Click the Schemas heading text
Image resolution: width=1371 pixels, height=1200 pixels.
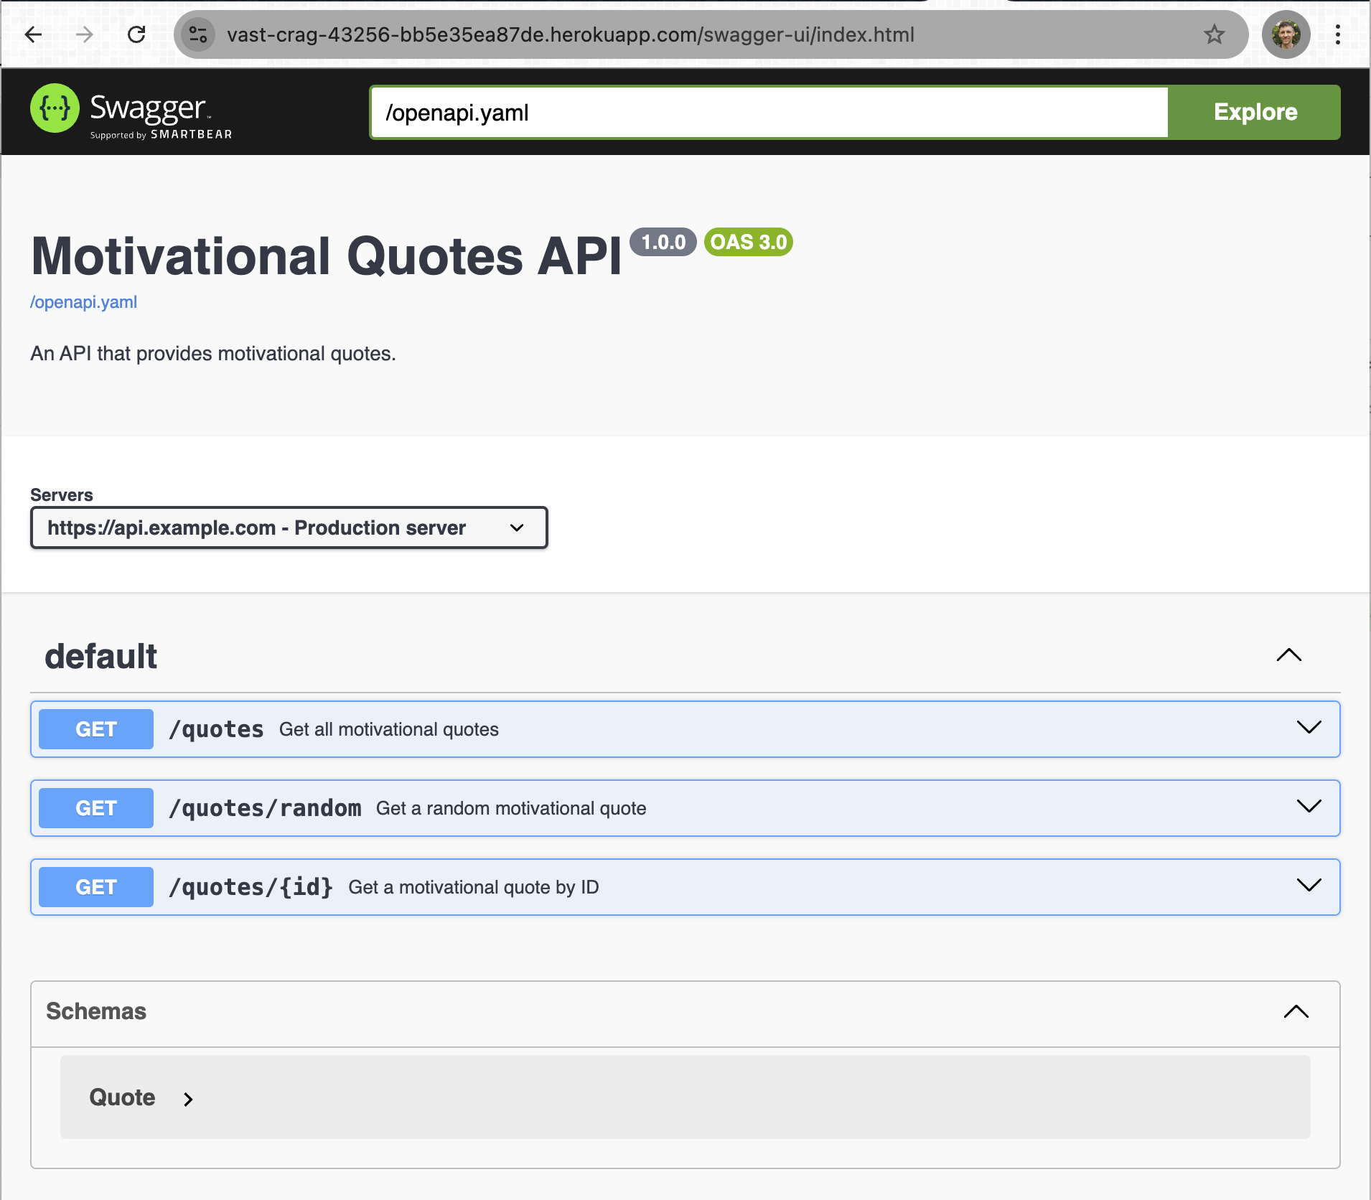pyautogui.click(x=96, y=1011)
